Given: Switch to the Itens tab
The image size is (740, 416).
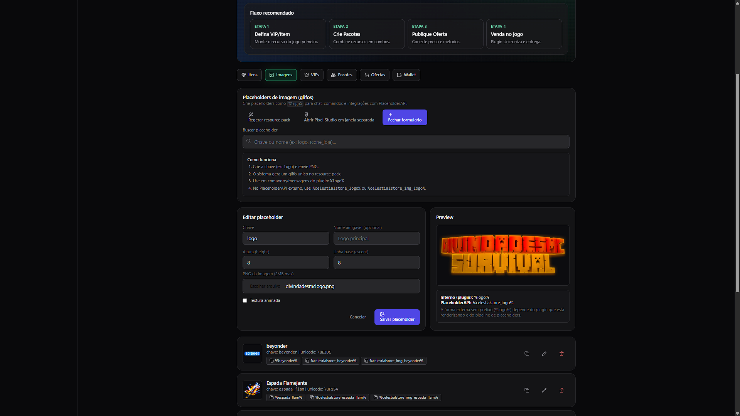Looking at the screenshot, I should pyautogui.click(x=249, y=75).
